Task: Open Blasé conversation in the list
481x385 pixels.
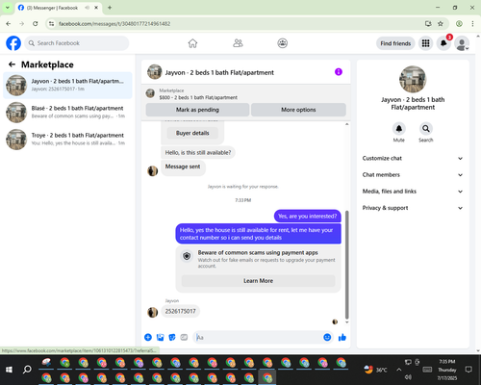Action: [x=67, y=113]
